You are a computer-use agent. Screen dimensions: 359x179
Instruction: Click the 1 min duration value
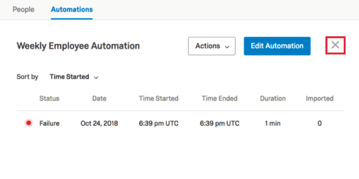pos(273,123)
